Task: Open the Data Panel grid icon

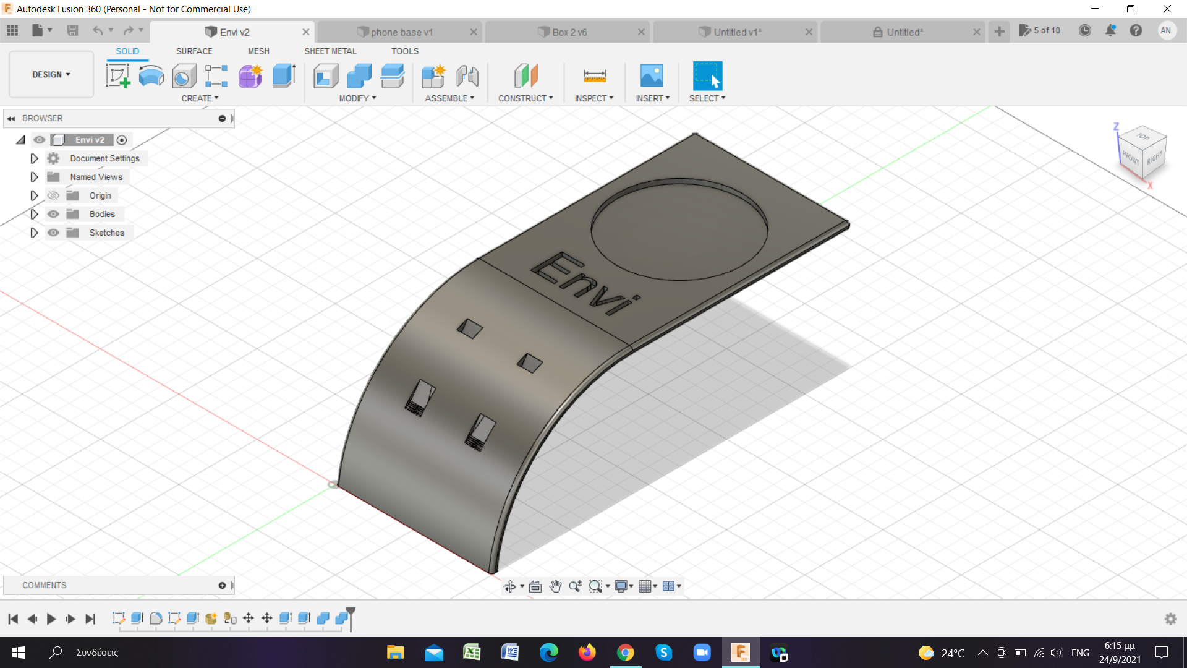Action: [12, 31]
